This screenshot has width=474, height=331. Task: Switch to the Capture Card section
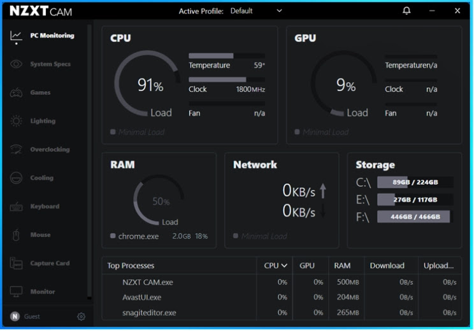pyautogui.click(x=40, y=264)
